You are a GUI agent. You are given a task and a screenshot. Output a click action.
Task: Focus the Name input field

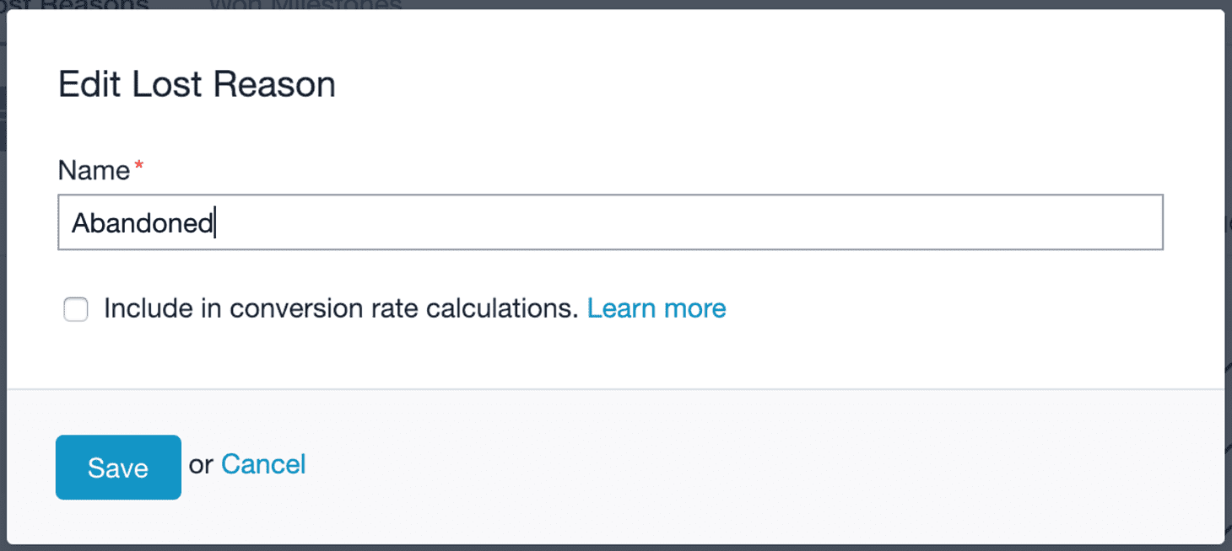tap(610, 222)
